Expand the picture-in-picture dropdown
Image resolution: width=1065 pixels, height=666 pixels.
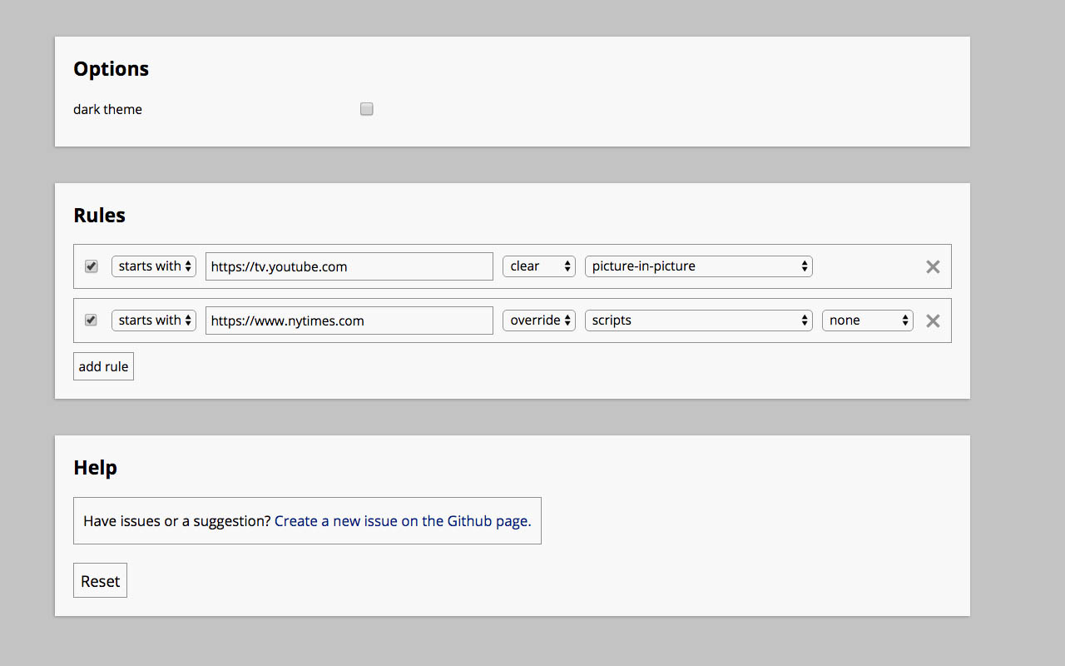point(699,266)
